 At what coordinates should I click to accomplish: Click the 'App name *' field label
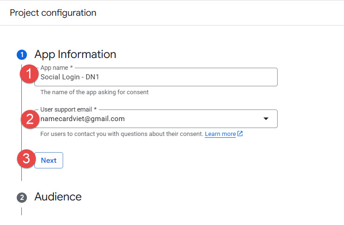[x=59, y=68]
